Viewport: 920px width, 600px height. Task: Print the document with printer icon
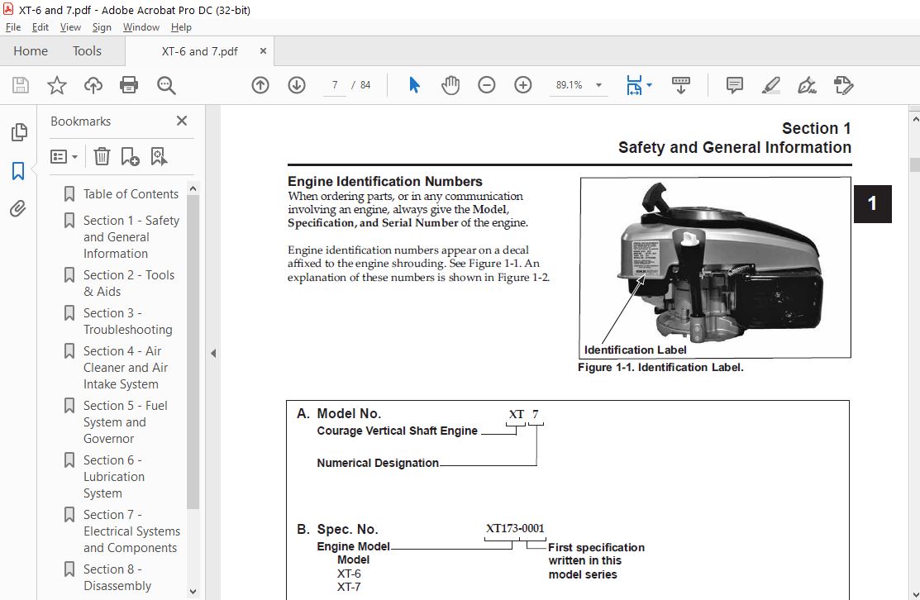pos(129,85)
